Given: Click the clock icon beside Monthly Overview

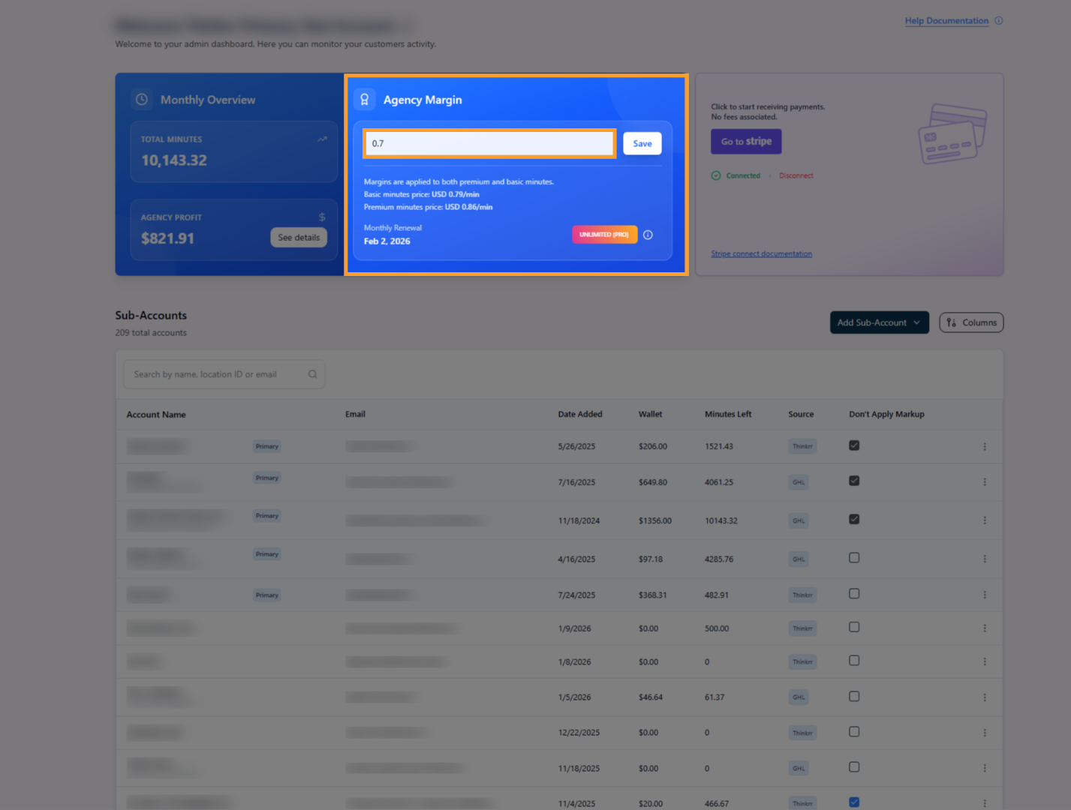Looking at the screenshot, I should 142,99.
